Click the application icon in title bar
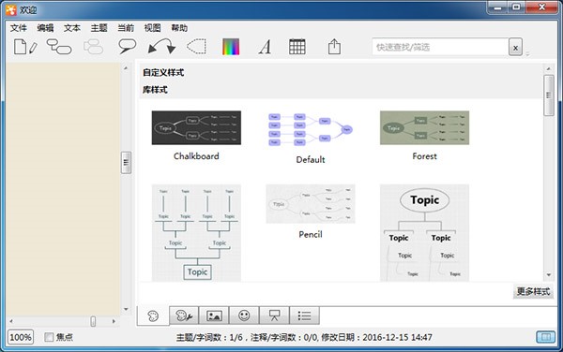The height and width of the screenshot is (352, 563). [11, 9]
